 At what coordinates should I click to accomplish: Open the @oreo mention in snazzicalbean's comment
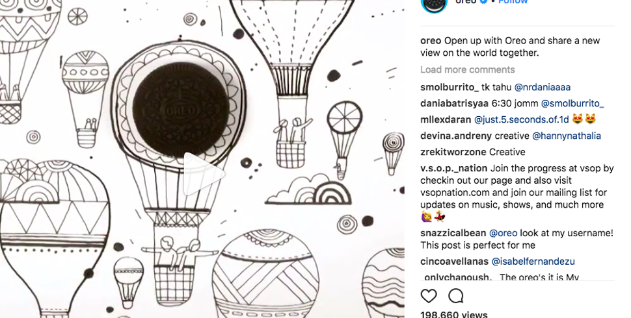pos(503,233)
